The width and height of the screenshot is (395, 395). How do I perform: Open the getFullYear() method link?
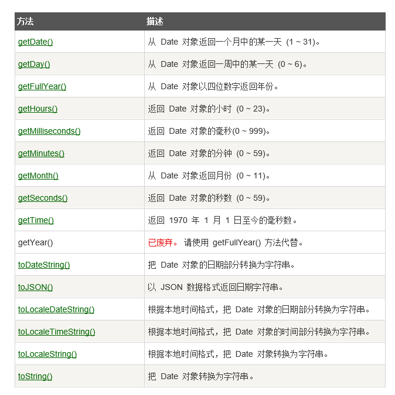pyautogui.click(x=42, y=86)
